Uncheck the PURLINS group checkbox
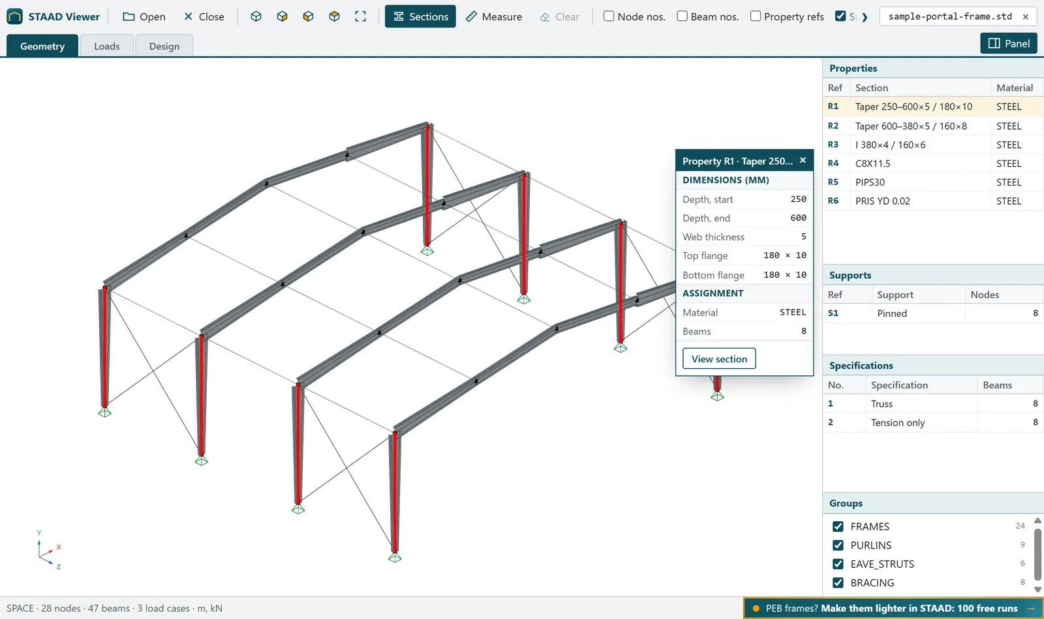Image resolution: width=1044 pixels, height=619 pixels. pos(838,545)
